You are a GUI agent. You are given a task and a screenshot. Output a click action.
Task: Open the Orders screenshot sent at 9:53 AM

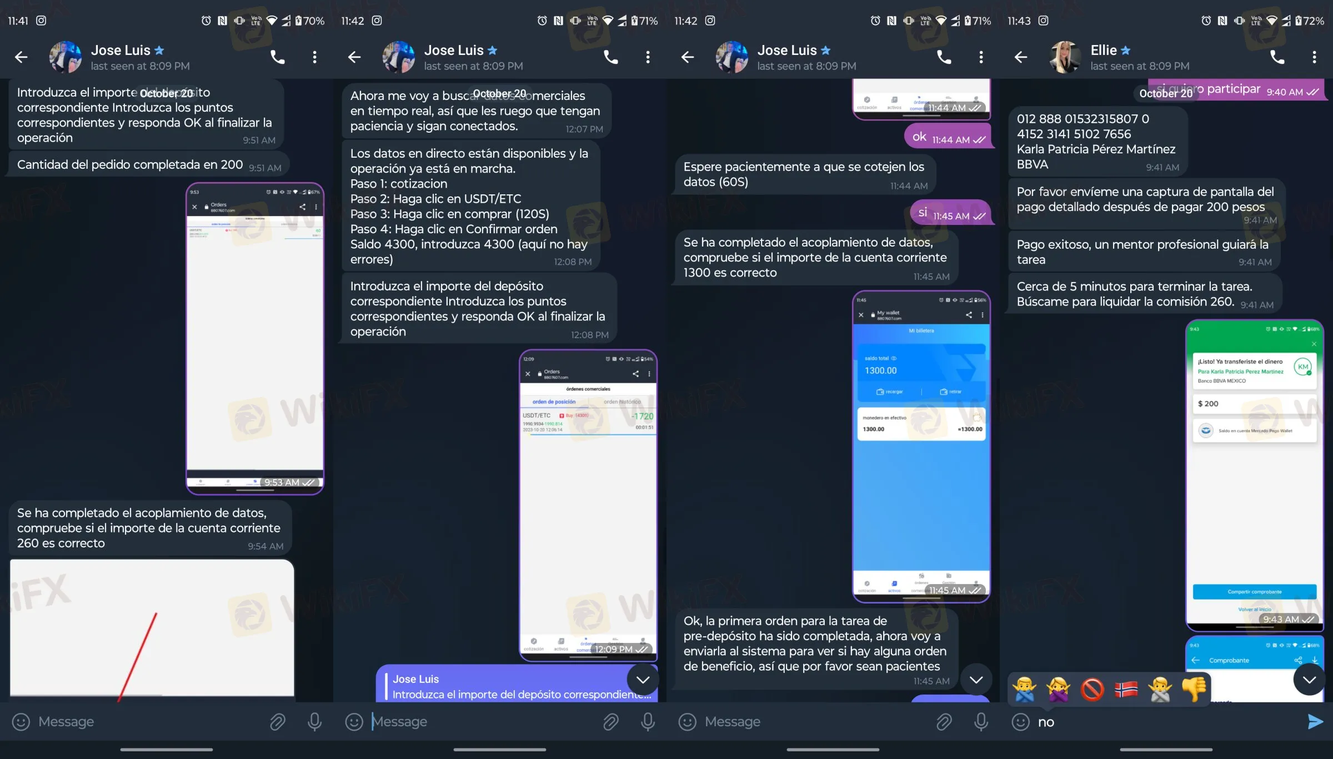(x=255, y=338)
